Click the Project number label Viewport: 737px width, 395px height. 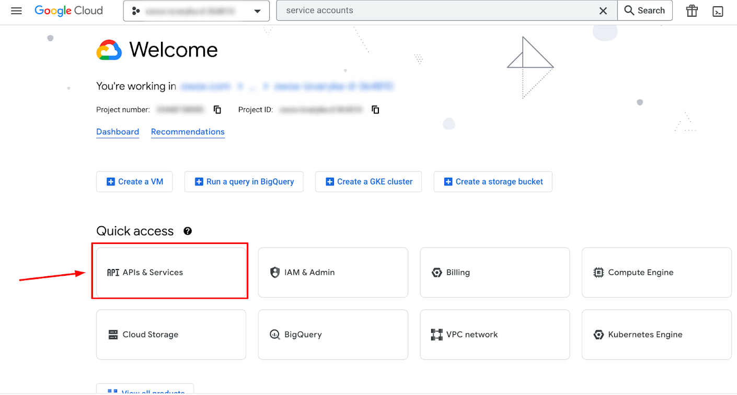tap(123, 110)
